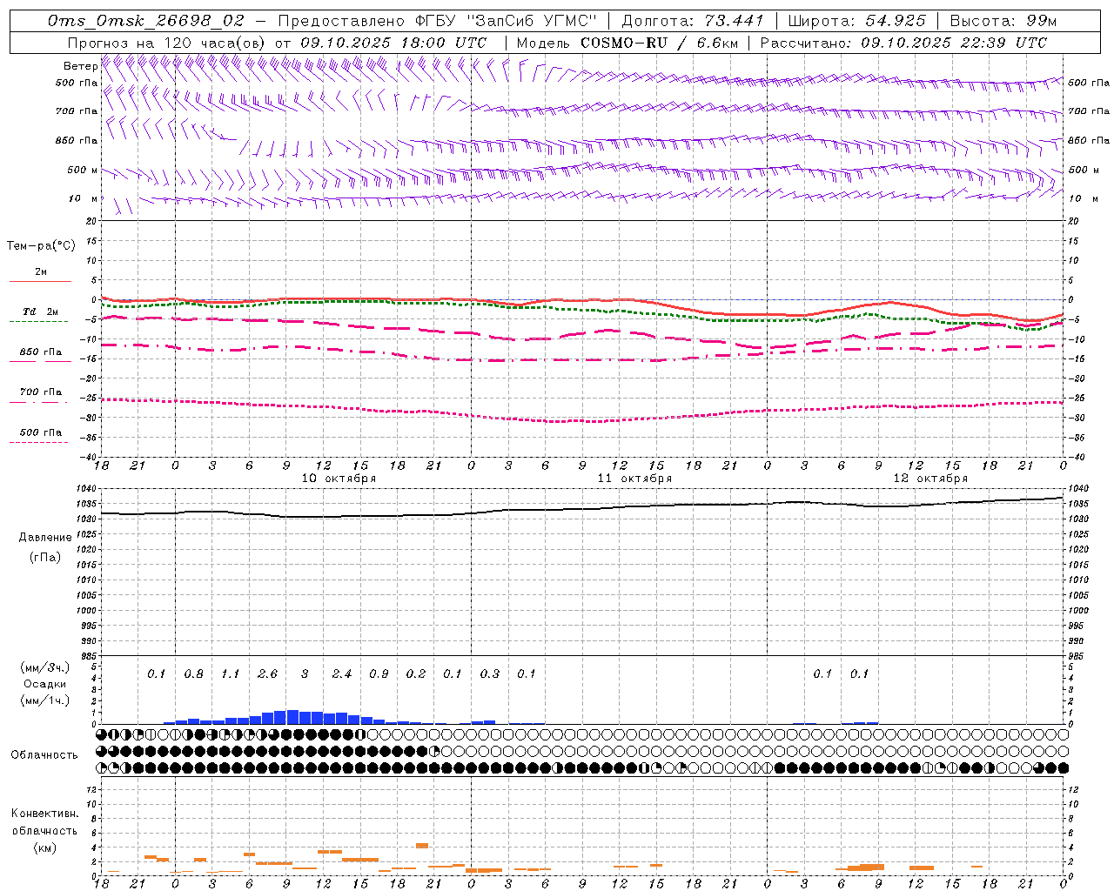Click the 10 октября date label
Viewport: 1114px width, 891px height.
[339, 479]
